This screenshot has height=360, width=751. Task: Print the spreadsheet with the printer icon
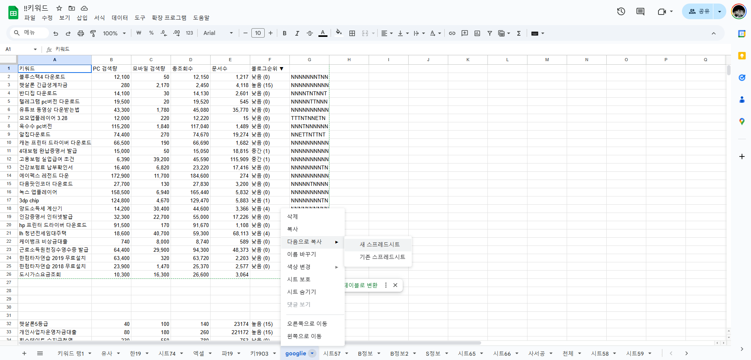[81, 33]
